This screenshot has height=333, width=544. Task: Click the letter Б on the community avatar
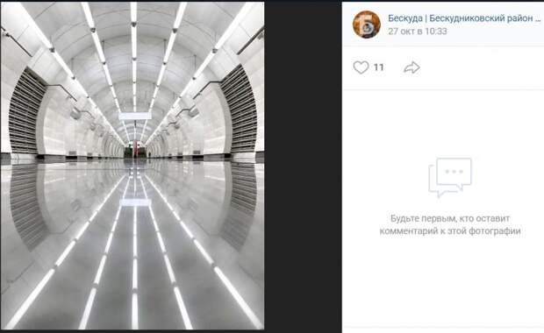(x=366, y=25)
